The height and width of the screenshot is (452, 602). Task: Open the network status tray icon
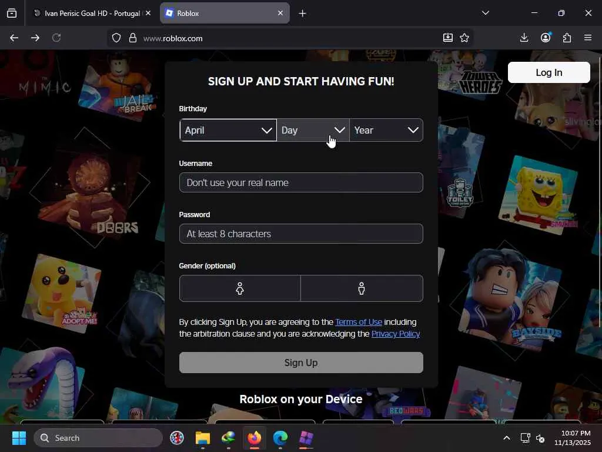point(525,438)
